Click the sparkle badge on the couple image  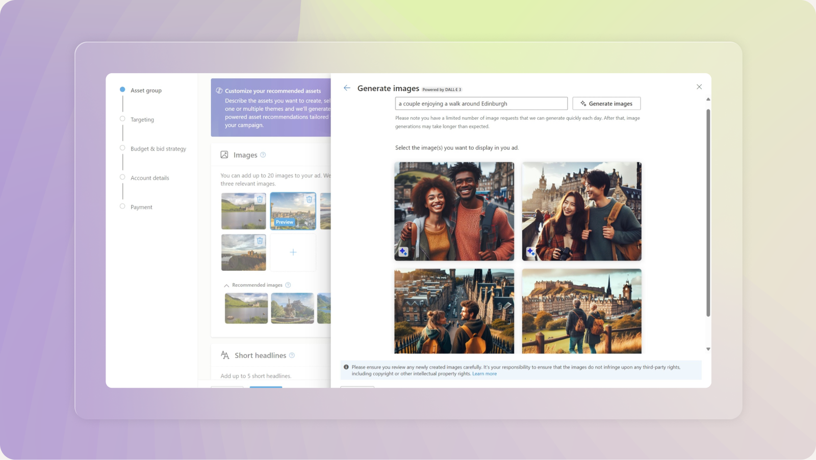(x=403, y=250)
